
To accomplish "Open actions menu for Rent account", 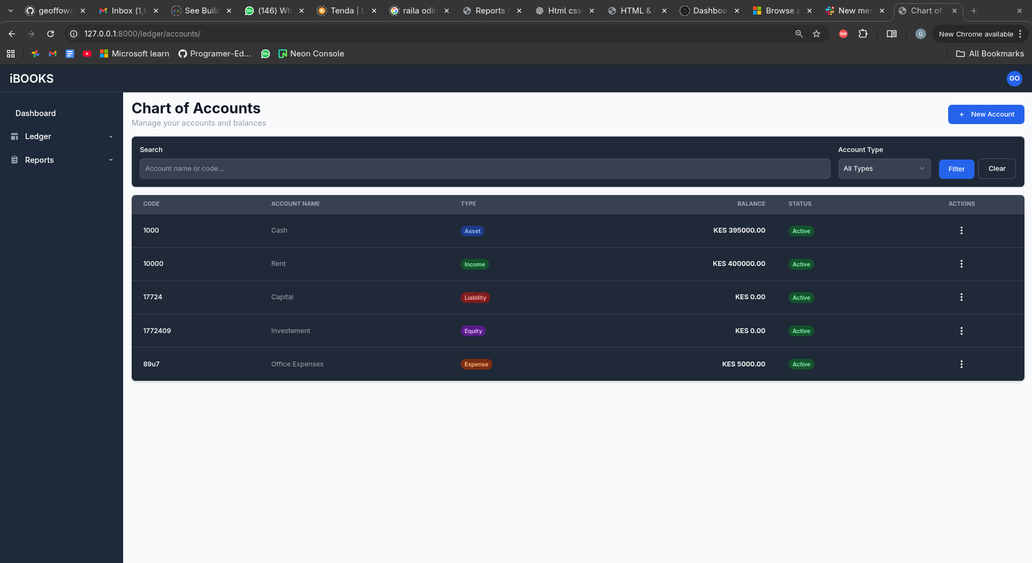I will pyautogui.click(x=961, y=264).
